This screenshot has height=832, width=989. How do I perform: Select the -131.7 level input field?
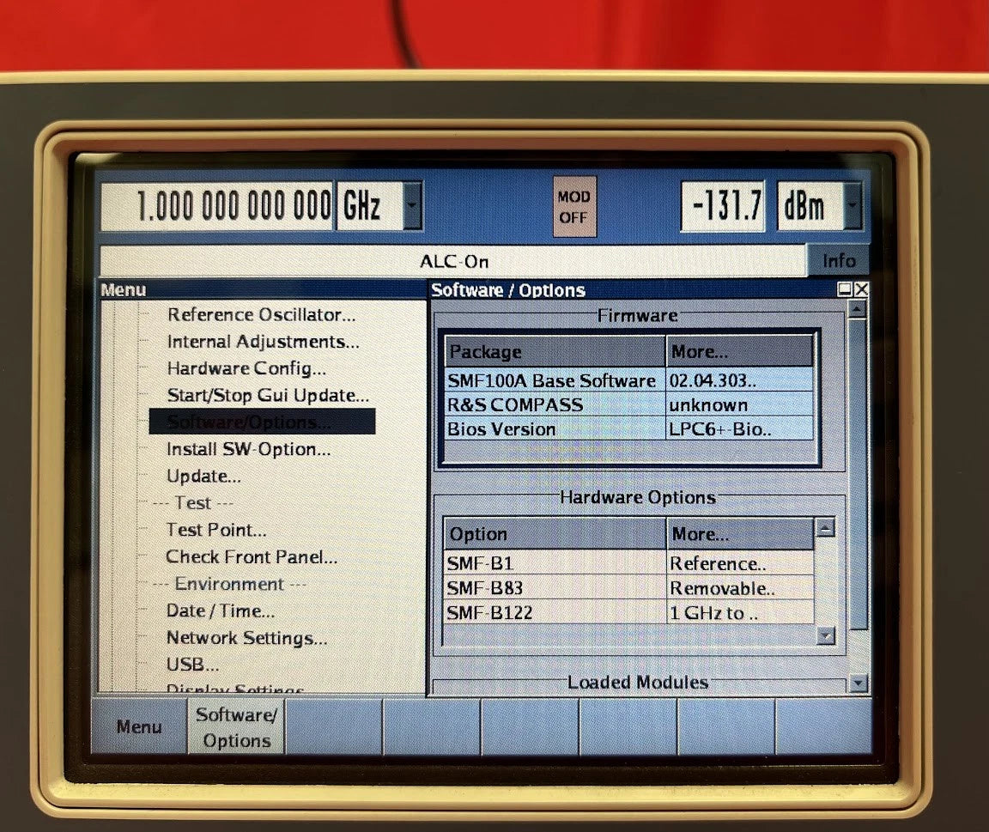(723, 206)
